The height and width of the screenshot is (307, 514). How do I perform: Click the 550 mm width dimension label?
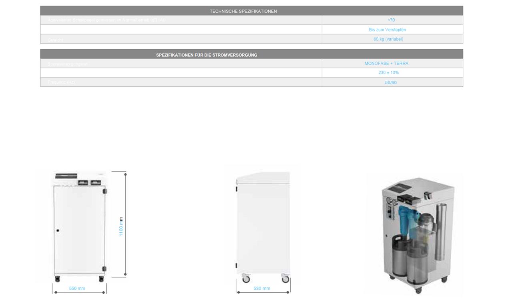click(x=77, y=288)
